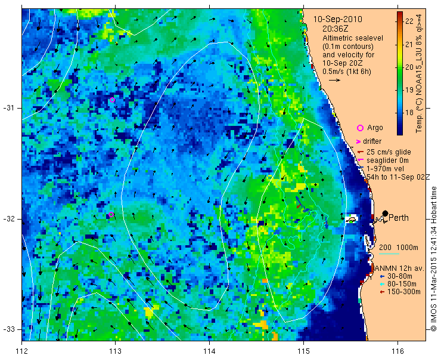Click the Argo float marker near latitude -32
441x358 pixels.
tap(111, 214)
